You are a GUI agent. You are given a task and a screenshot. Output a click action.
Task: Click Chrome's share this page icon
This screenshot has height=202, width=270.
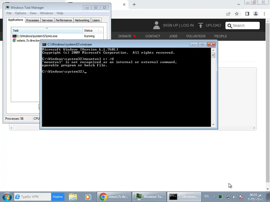tap(228, 14)
